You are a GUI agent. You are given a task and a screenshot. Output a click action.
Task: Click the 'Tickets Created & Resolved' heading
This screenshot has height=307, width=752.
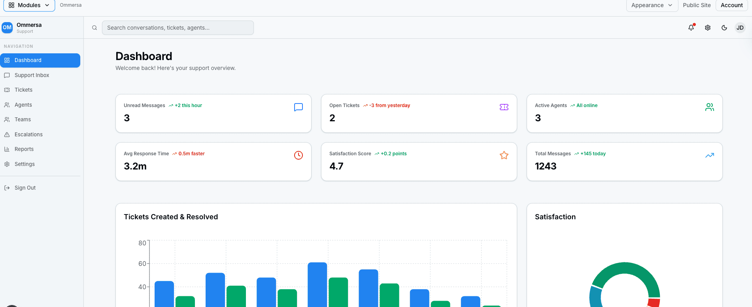pos(171,217)
